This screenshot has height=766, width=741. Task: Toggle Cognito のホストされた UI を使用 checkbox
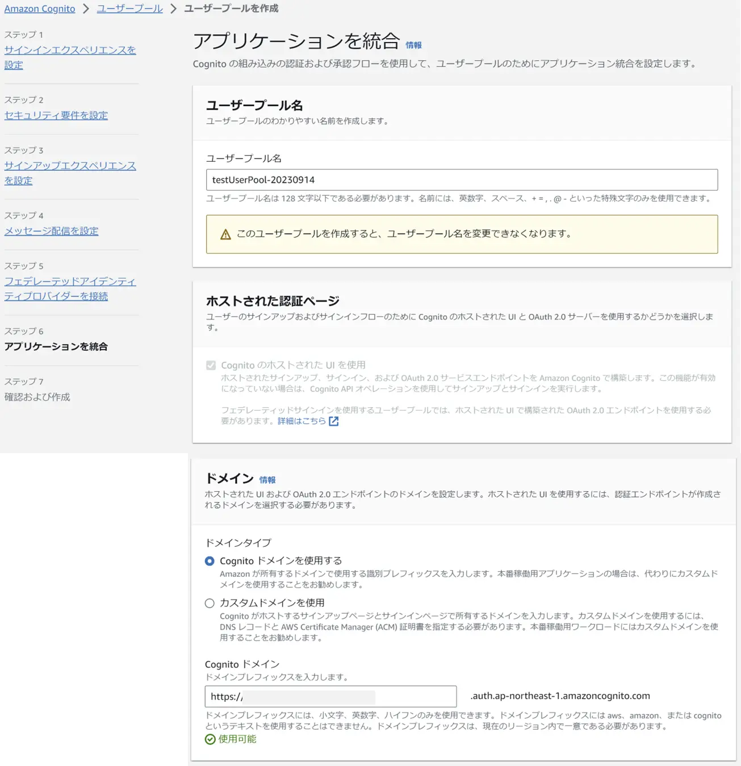pyautogui.click(x=211, y=365)
